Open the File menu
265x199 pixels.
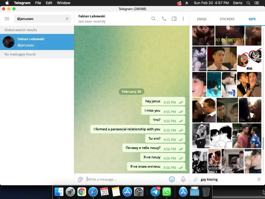click(x=38, y=3)
